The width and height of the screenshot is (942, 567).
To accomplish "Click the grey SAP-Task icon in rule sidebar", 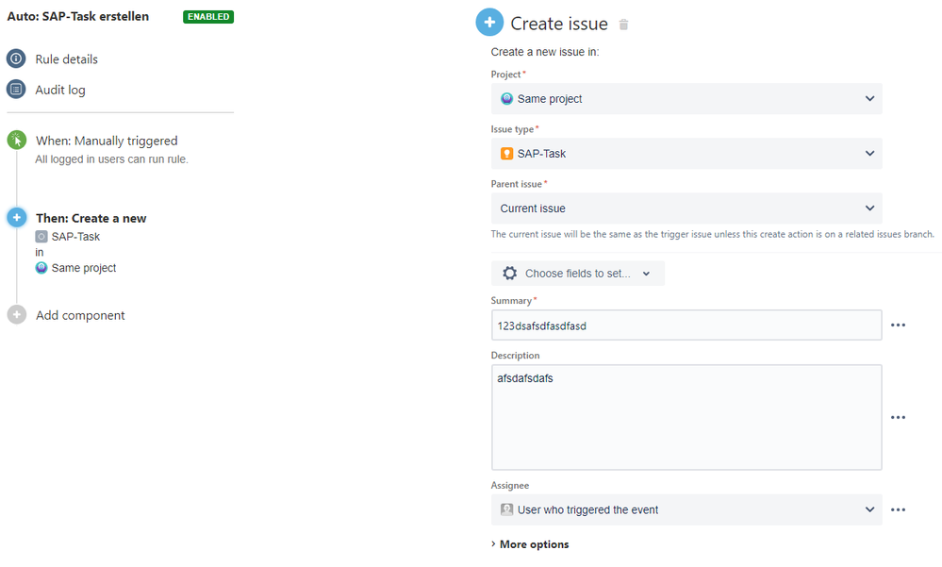I will coord(41,236).
